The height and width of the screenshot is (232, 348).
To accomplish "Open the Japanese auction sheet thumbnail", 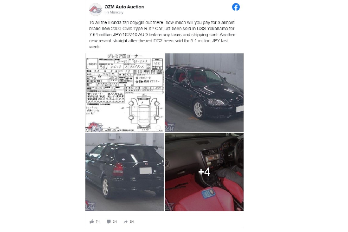I will (125, 93).
